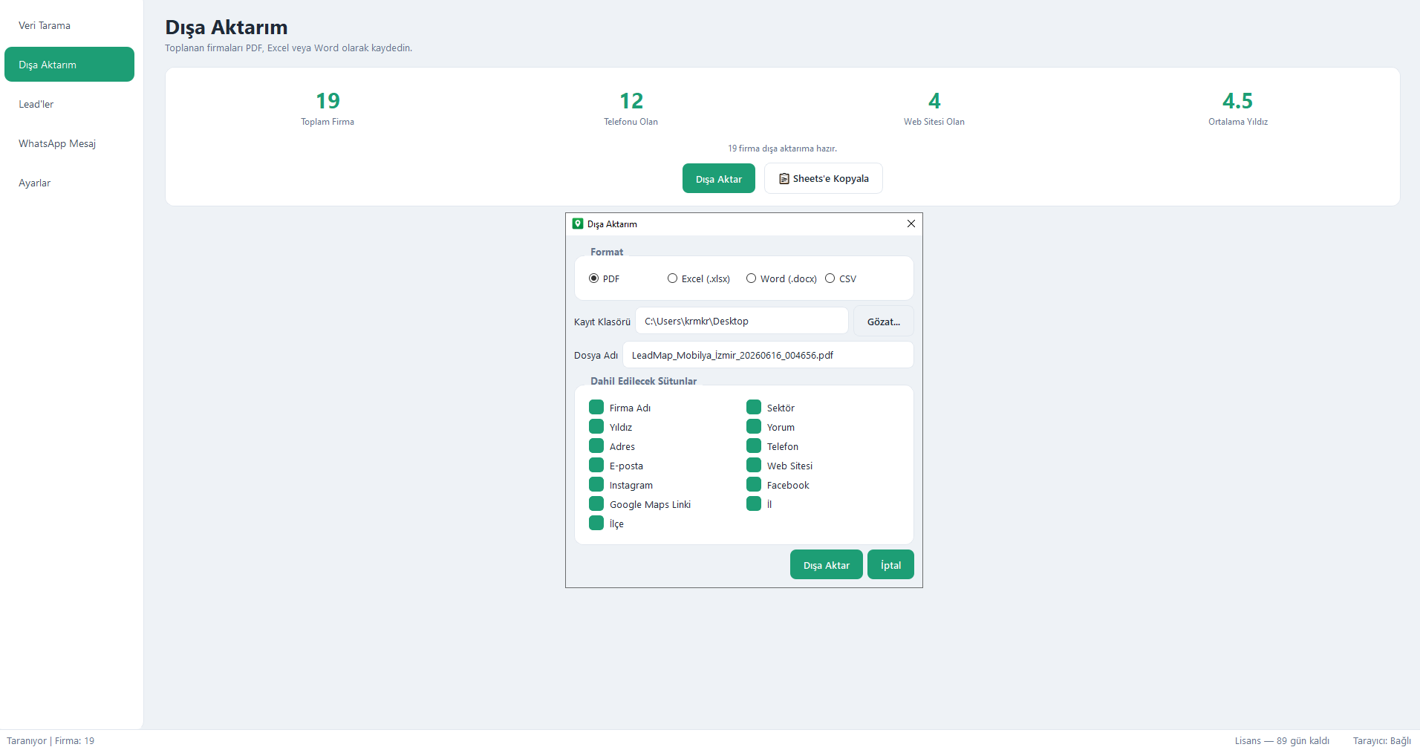Close the Dışa Aktarım dialog
This screenshot has height=750, width=1420.
[911, 224]
